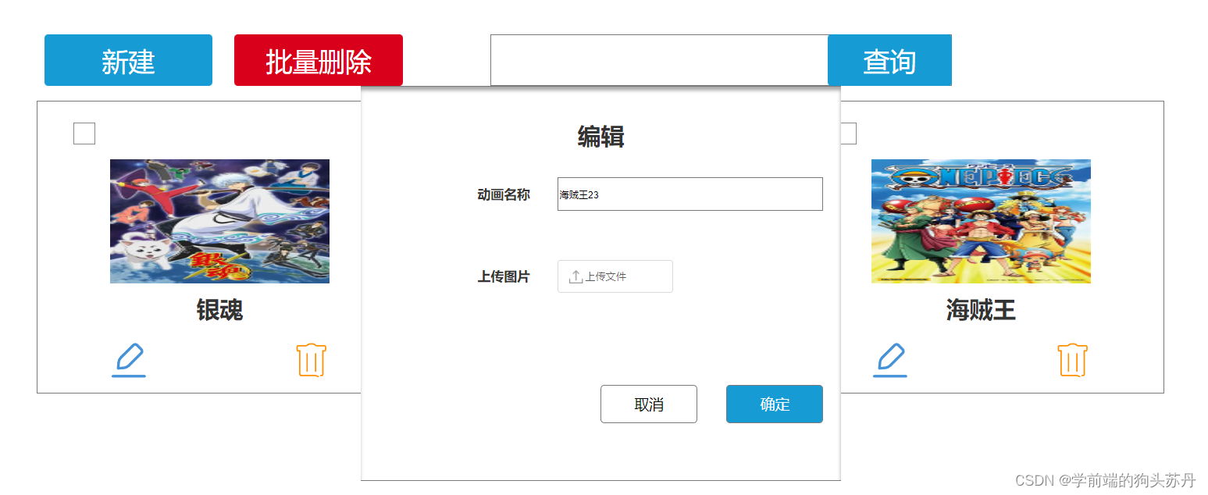Click the trash icon on the 银魂 card
1208x495 pixels.
(312, 360)
